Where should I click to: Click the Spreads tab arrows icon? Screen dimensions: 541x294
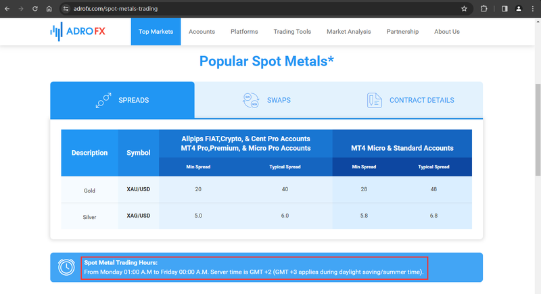pos(103,100)
